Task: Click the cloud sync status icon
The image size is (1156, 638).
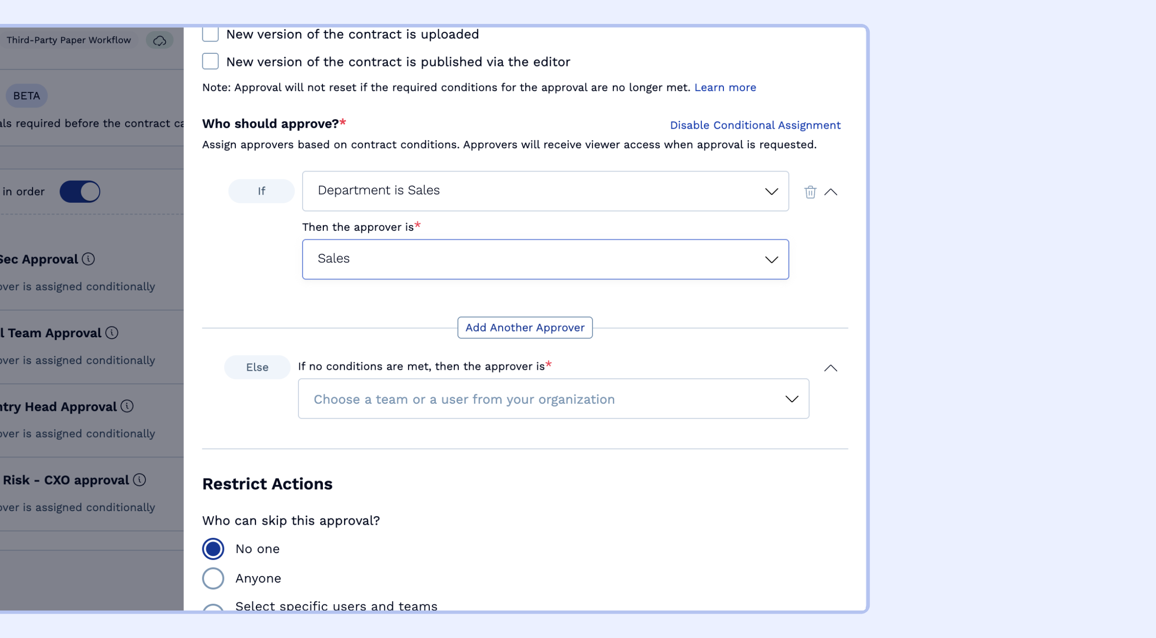Action: (x=159, y=40)
